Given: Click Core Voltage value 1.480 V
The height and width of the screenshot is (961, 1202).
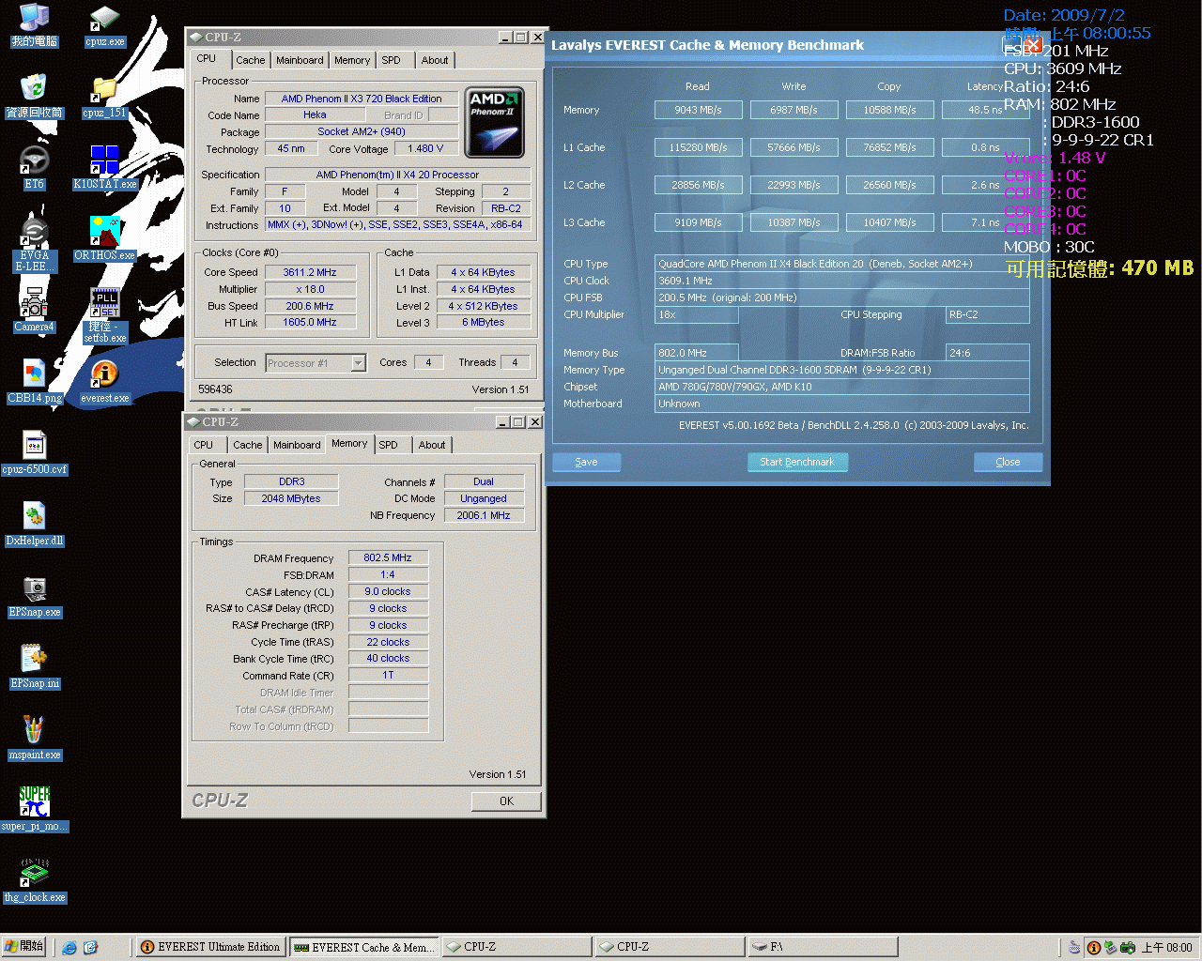Looking at the screenshot, I should coord(425,148).
